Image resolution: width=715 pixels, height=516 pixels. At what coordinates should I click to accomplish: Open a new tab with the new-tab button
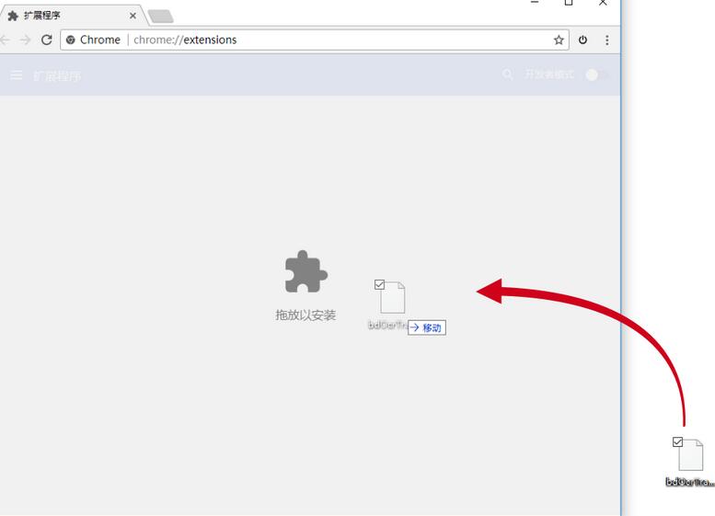[160, 16]
